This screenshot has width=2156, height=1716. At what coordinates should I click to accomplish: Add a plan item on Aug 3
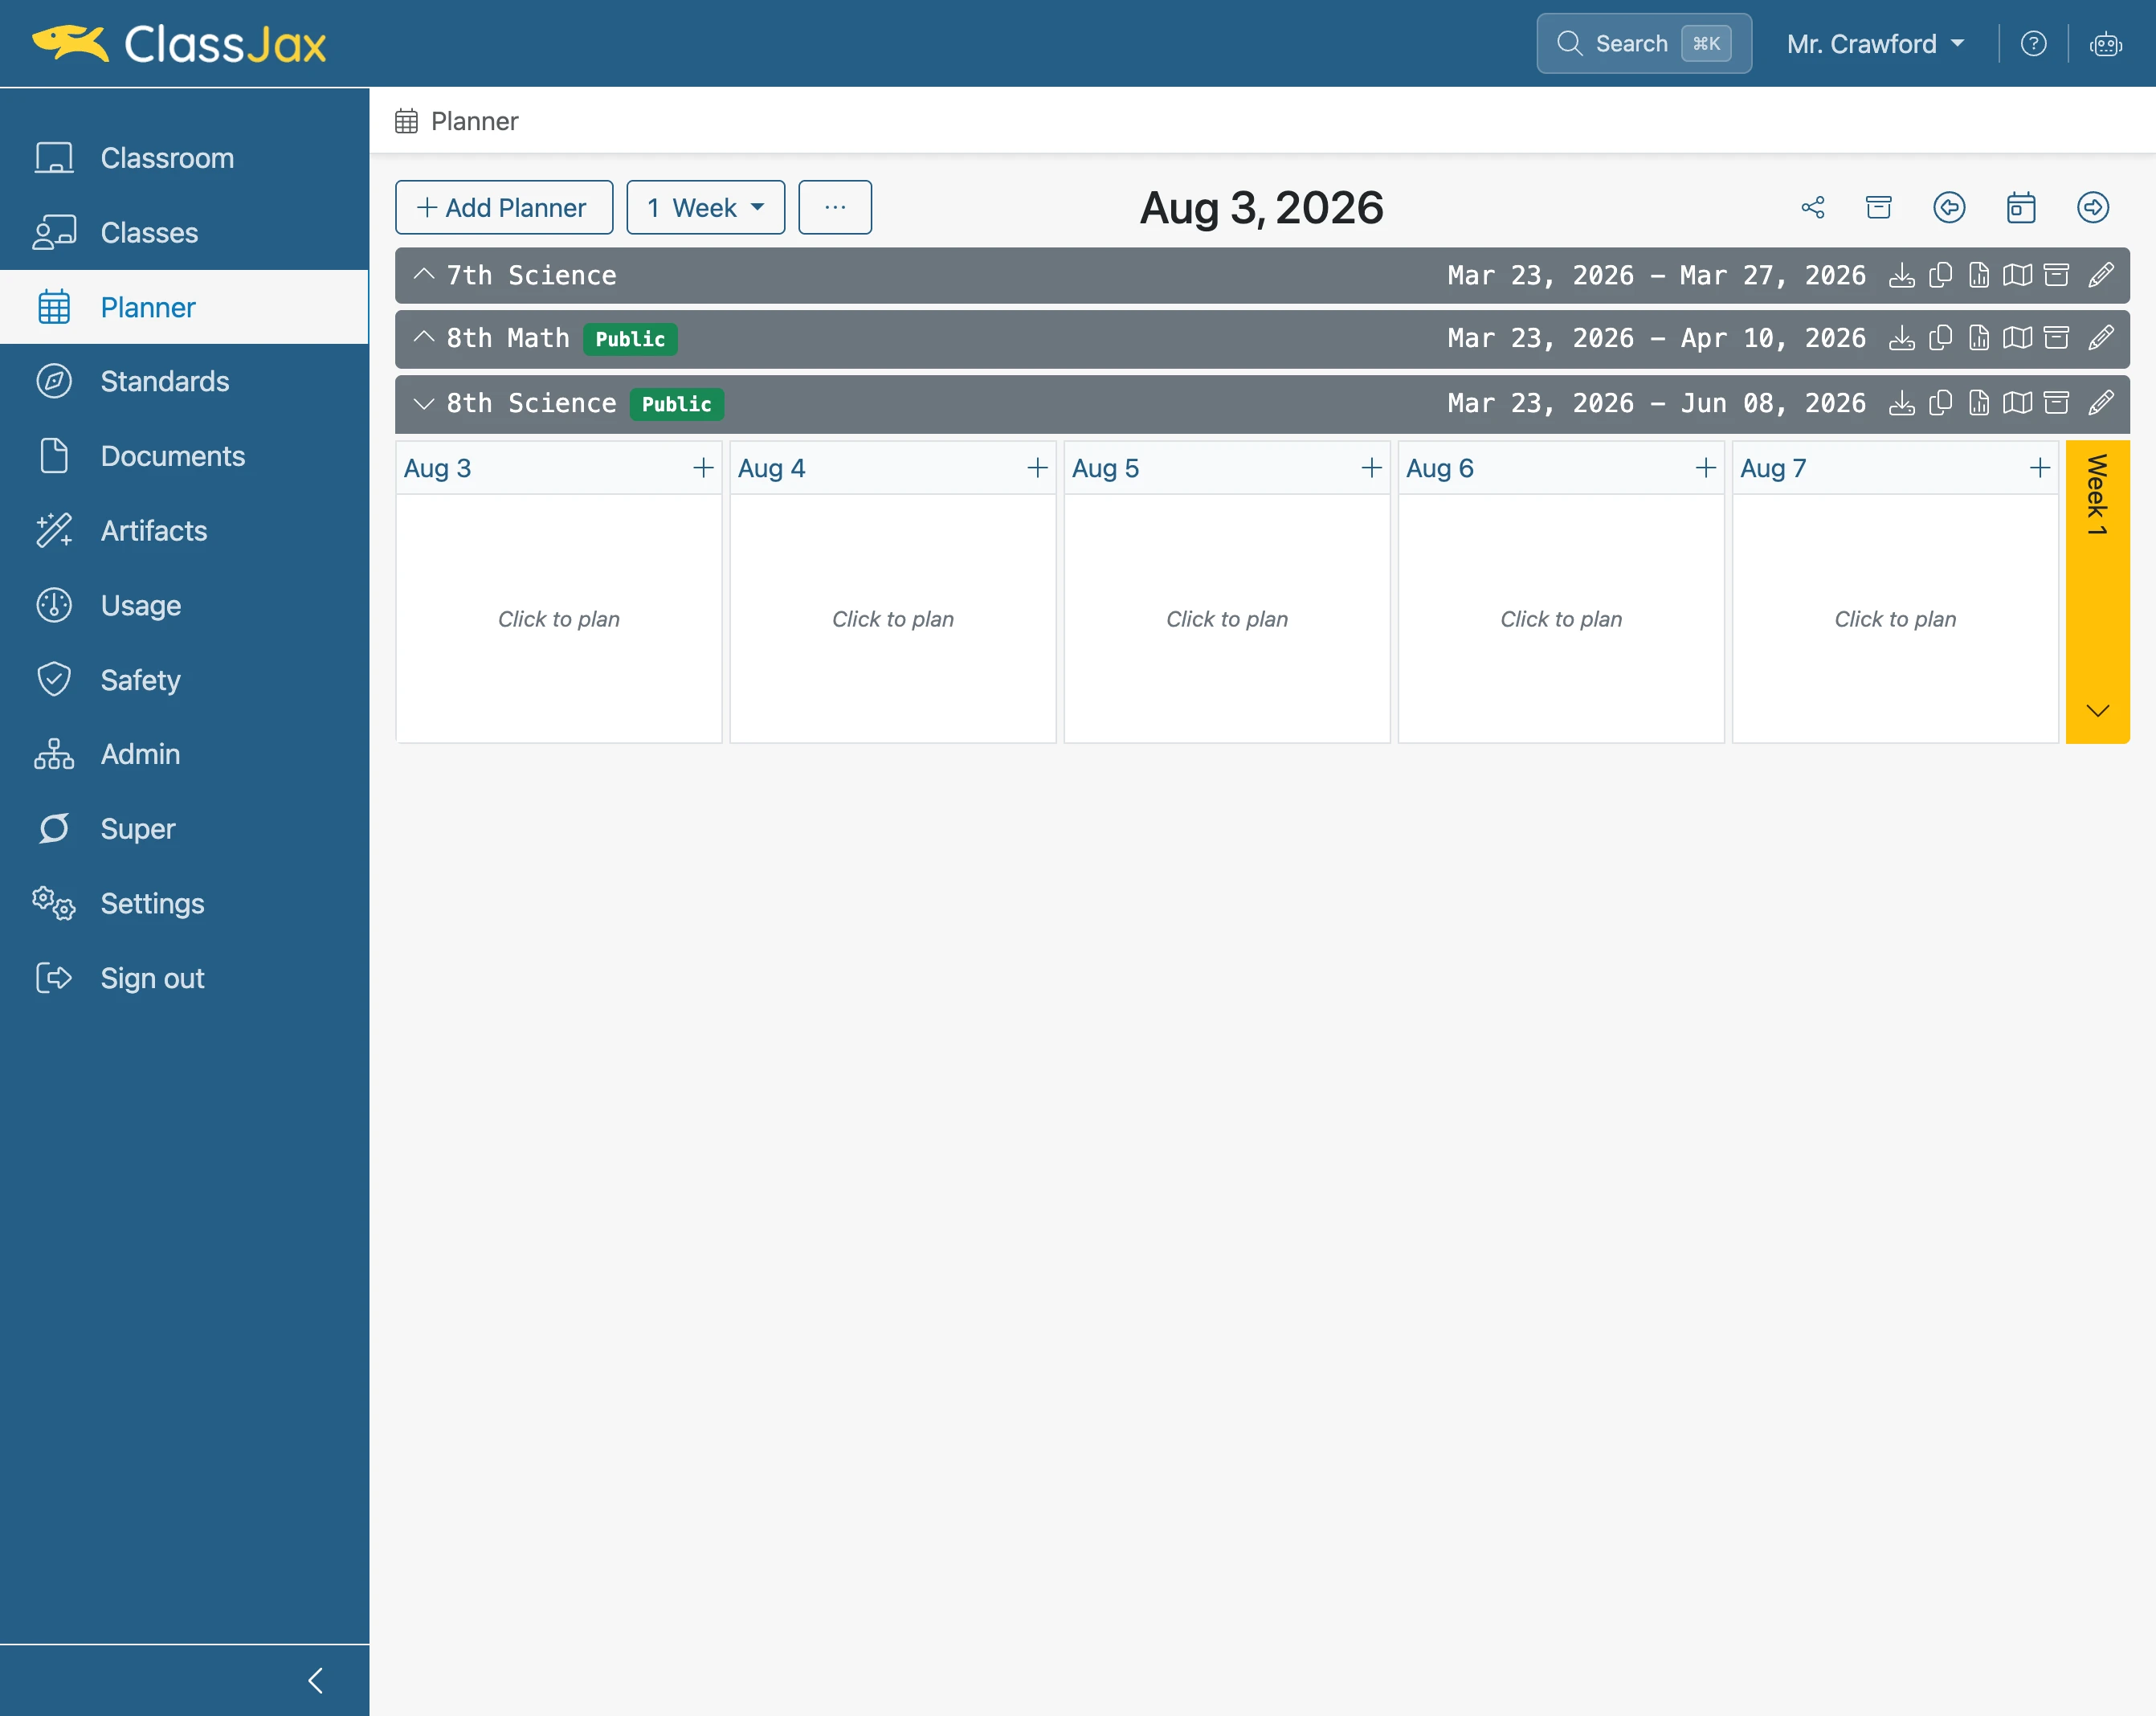tap(703, 468)
